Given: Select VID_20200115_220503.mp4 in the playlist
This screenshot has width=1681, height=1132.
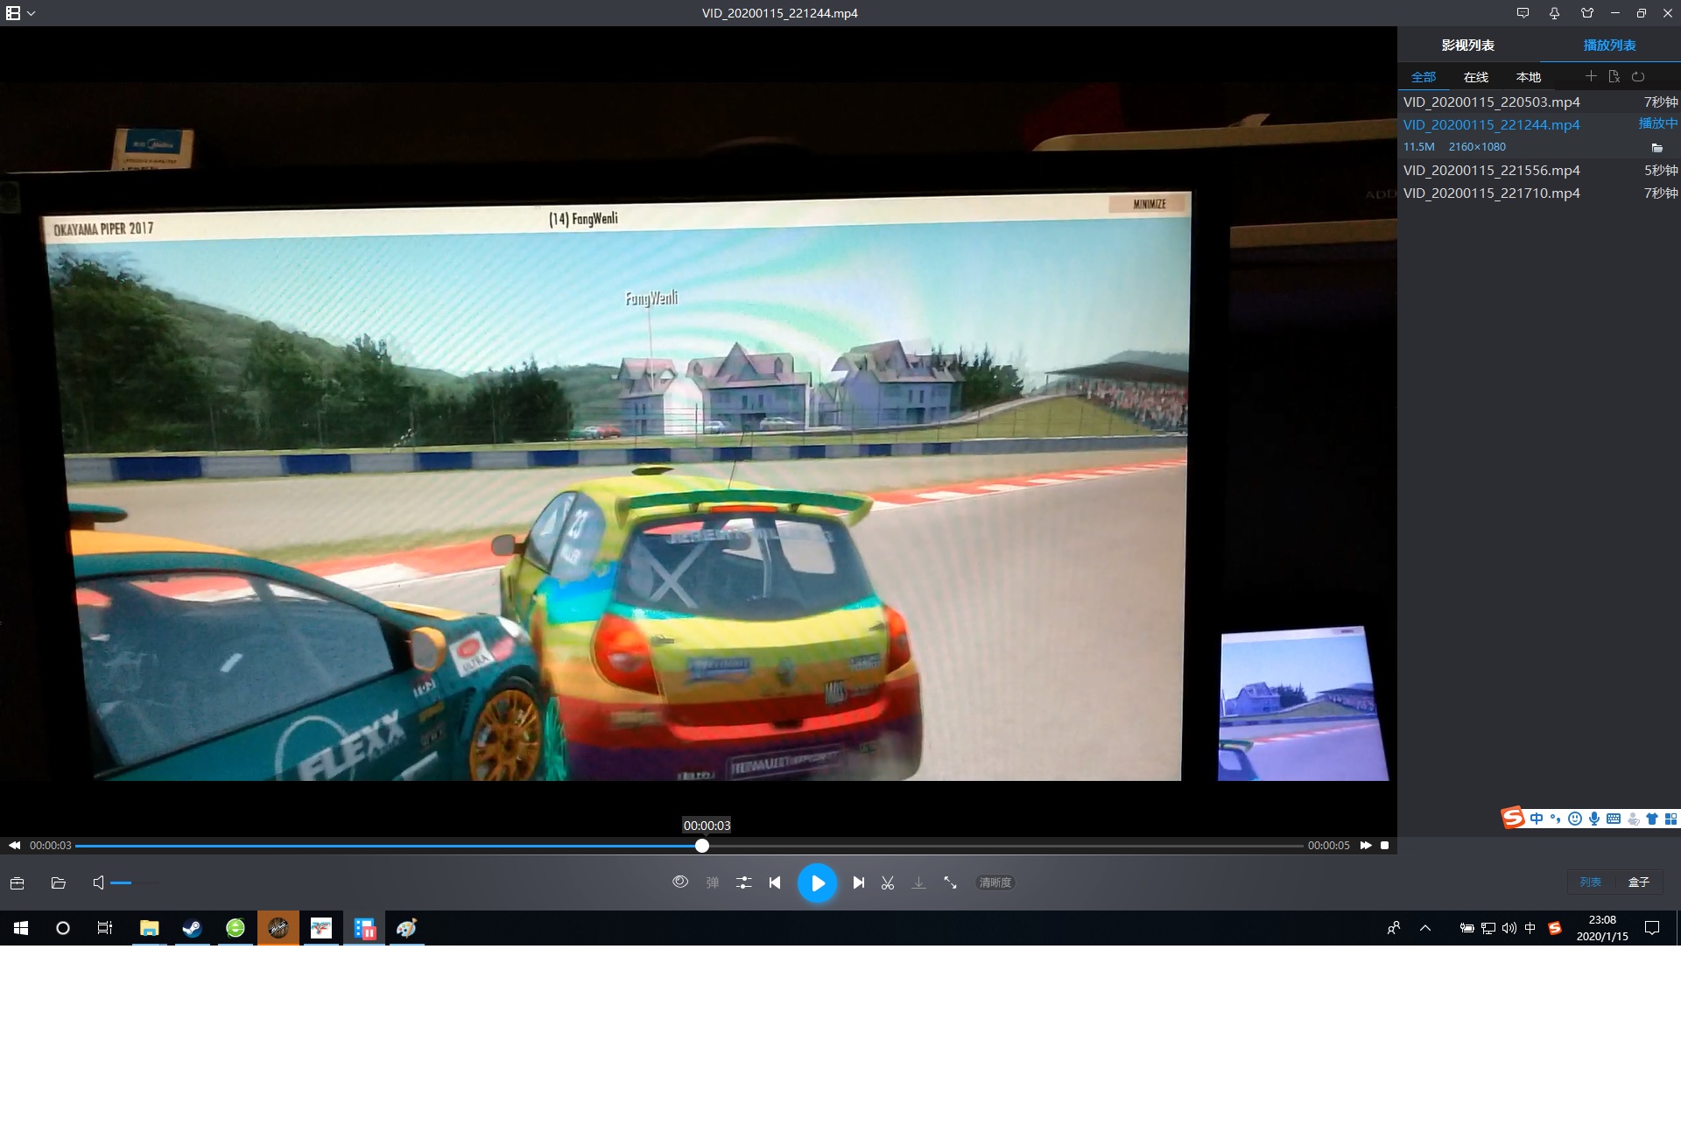Looking at the screenshot, I should (x=1539, y=102).
